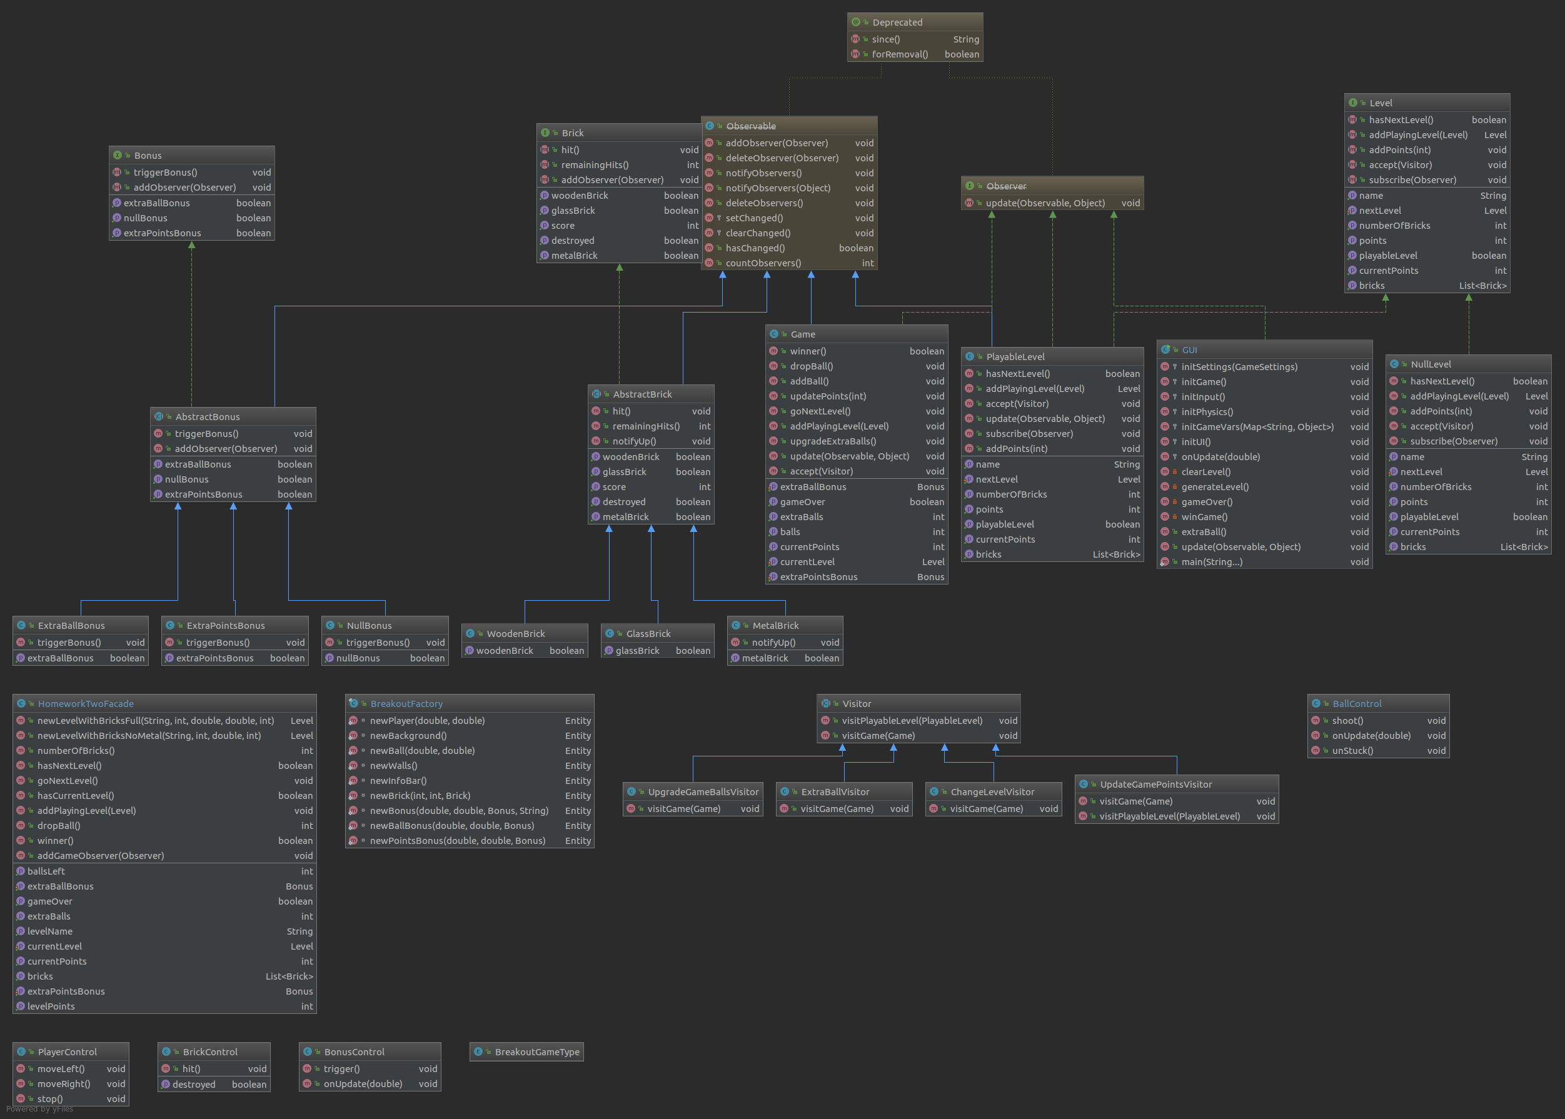
Task: Click the Brick interface icon
Action: (x=545, y=133)
